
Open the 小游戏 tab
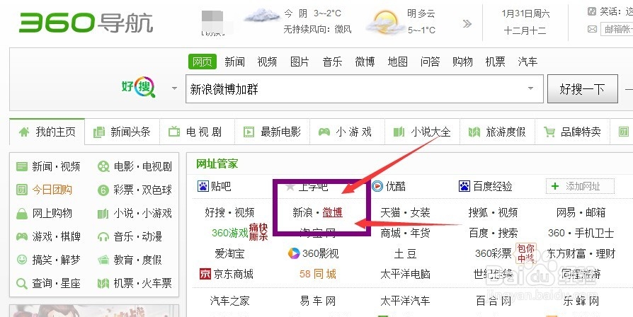[x=347, y=132]
